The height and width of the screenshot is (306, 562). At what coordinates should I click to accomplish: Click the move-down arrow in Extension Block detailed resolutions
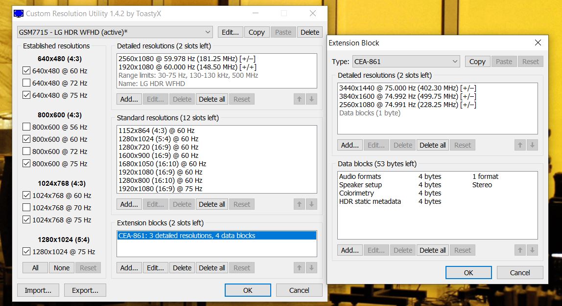(532, 145)
